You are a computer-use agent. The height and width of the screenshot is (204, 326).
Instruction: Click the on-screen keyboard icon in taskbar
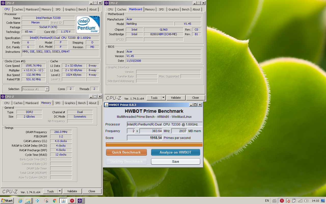click(x=274, y=201)
